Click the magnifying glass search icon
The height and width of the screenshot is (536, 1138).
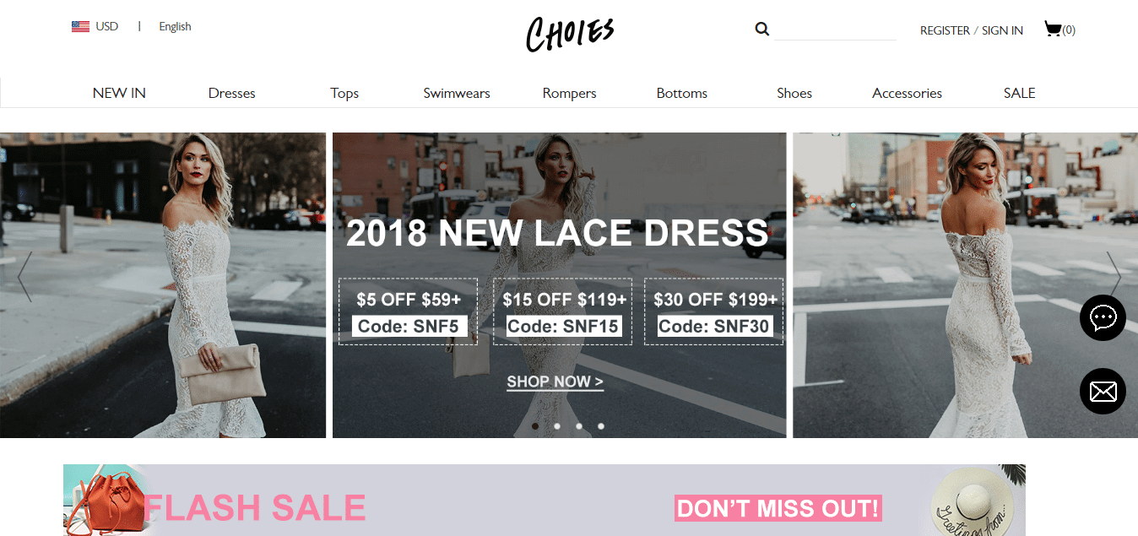(x=761, y=30)
